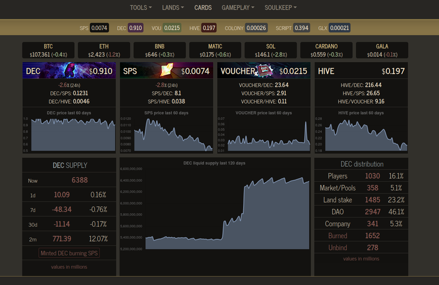Click the HIVE price last 60 days chart
The height and width of the screenshot is (285, 439).
pos(361,131)
